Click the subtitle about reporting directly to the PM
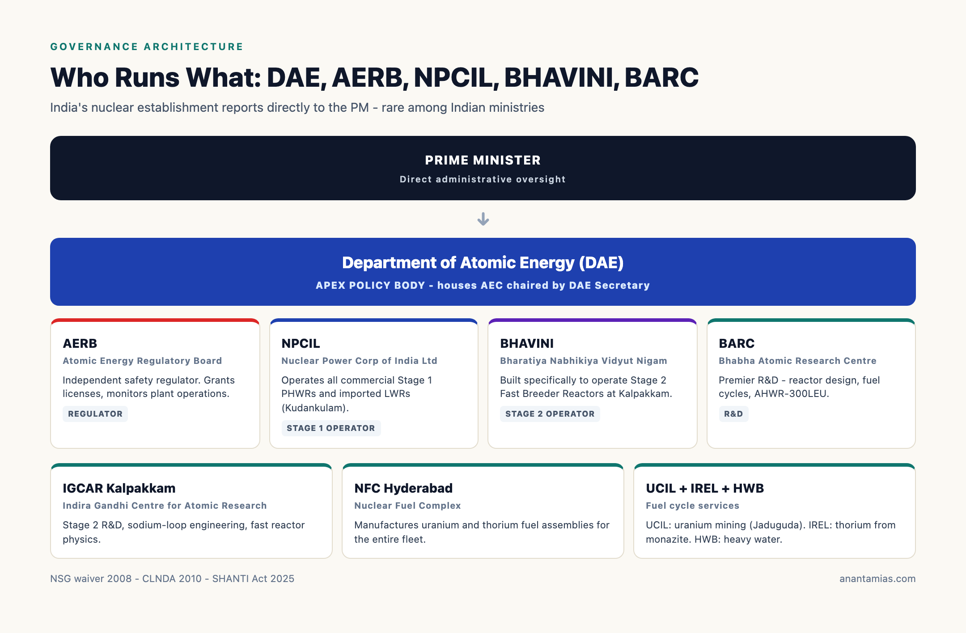The width and height of the screenshot is (966, 633). (297, 108)
